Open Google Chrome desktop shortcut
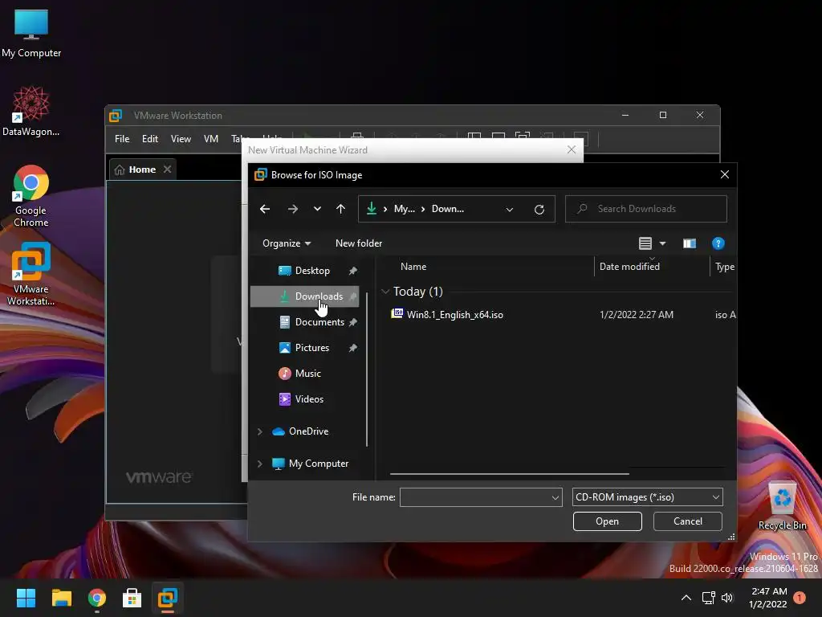Image resolution: width=822 pixels, height=617 pixels. (31, 196)
